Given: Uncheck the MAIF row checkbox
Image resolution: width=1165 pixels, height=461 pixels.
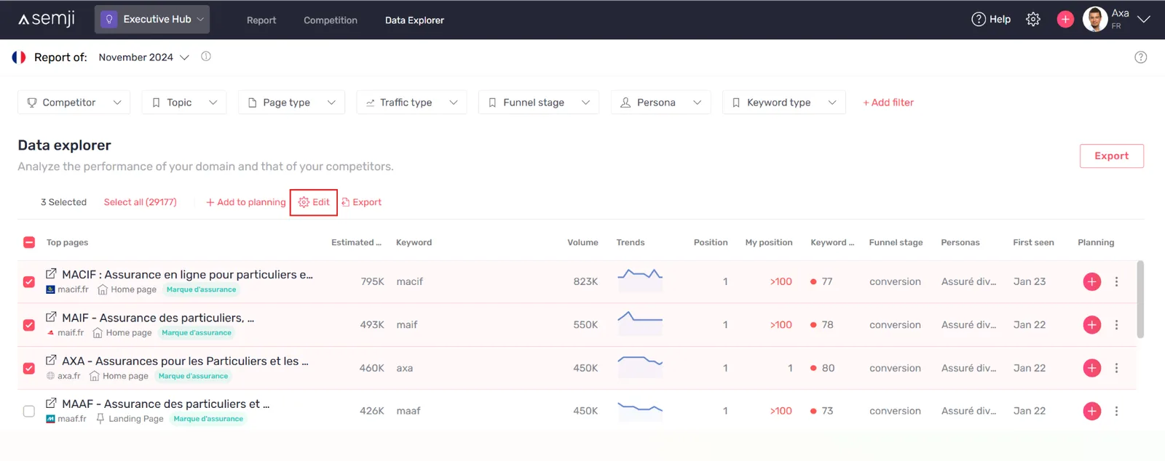Looking at the screenshot, I should [29, 325].
